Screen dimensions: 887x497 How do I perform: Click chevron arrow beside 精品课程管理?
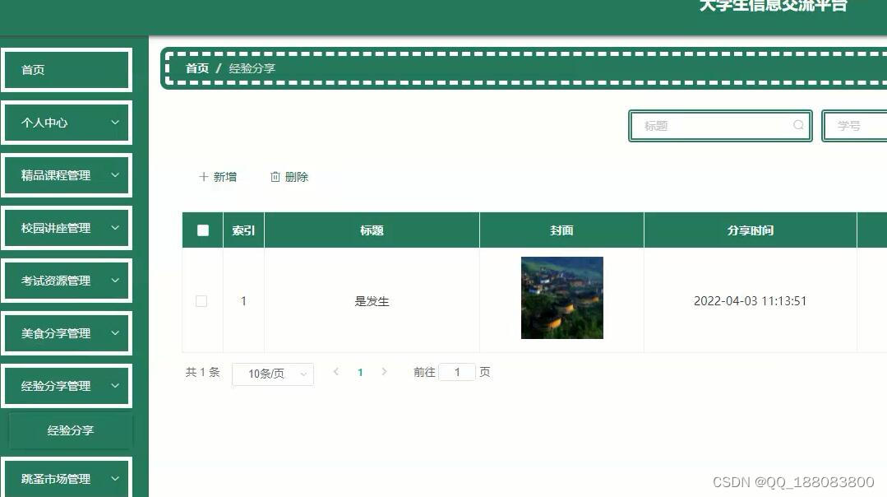[x=115, y=175]
